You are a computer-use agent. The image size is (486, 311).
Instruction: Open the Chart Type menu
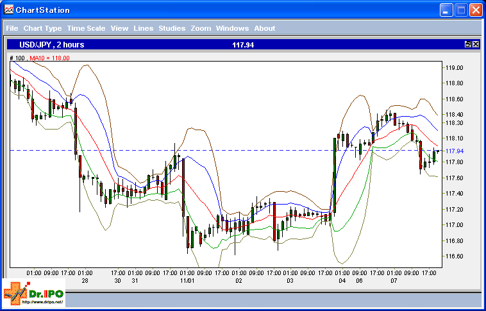42,28
